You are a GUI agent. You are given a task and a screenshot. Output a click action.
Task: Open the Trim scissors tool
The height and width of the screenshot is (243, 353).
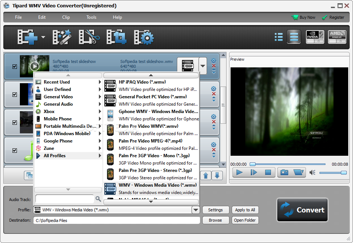tap(89, 37)
